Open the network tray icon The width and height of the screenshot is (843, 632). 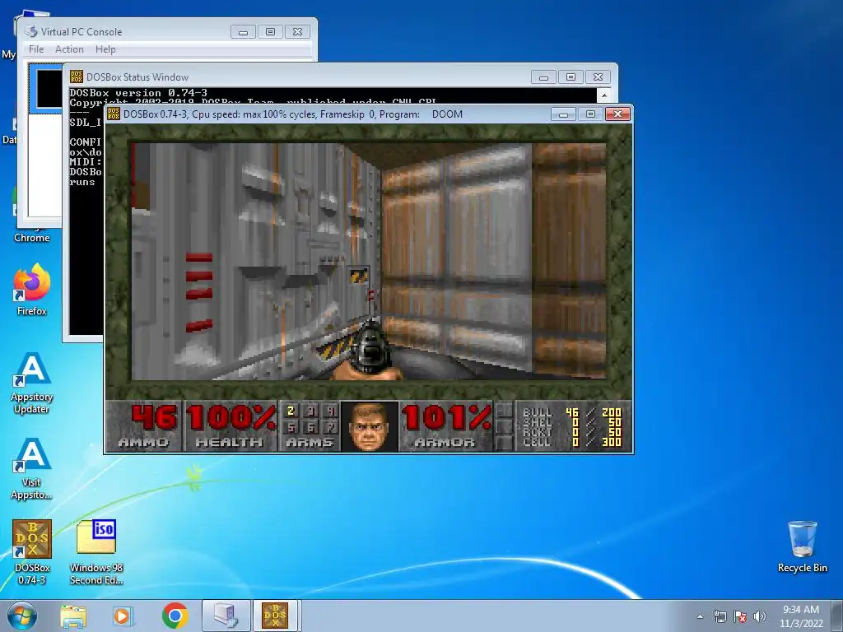(x=720, y=616)
